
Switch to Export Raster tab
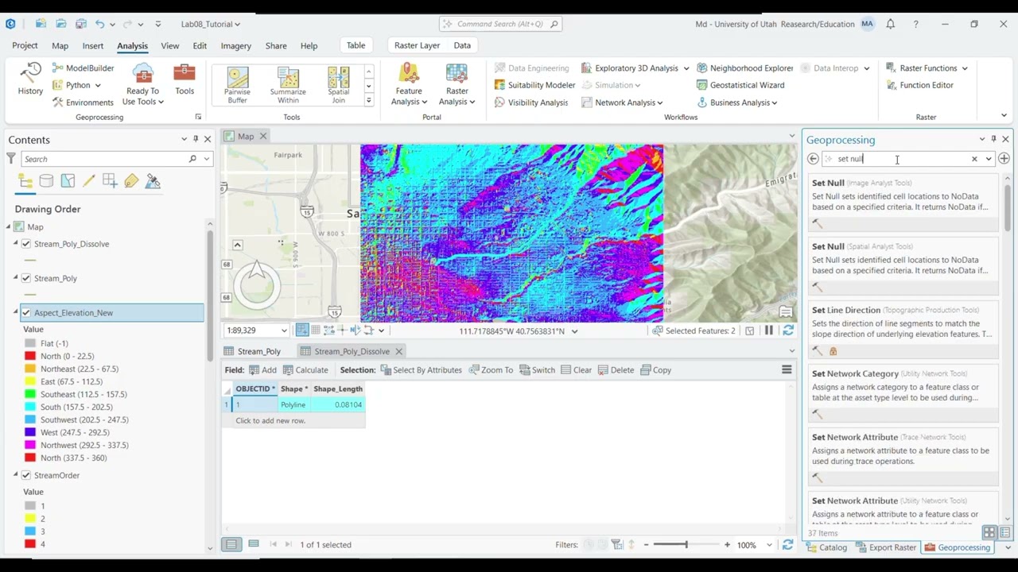[x=886, y=547]
